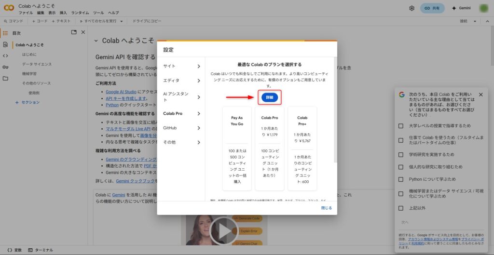Click ドライブにコピー in toolbar
This screenshot has width=494, height=255.
pos(147,21)
